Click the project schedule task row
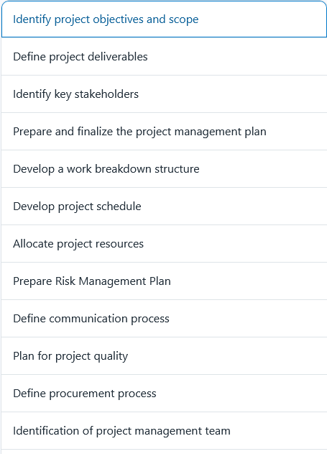The image size is (327, 454). click(x=164, y=206)
